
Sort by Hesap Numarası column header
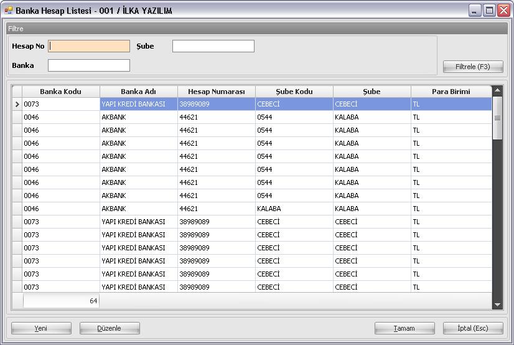217,92
